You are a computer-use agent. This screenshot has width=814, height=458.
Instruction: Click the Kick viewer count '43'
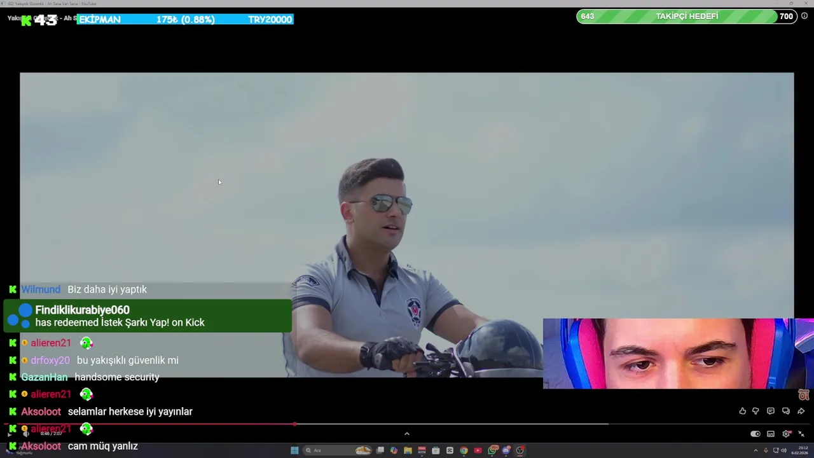(x=46, y=20)
